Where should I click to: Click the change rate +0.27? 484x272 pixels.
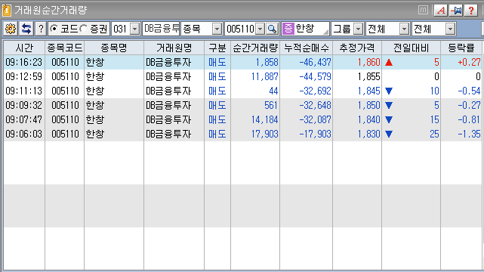pyautogui.click(x=469, y=63)
